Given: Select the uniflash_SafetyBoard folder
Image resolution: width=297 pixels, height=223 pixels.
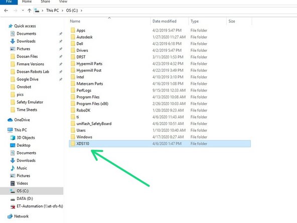Looking at the screenshot, I should tap(94, 124).
